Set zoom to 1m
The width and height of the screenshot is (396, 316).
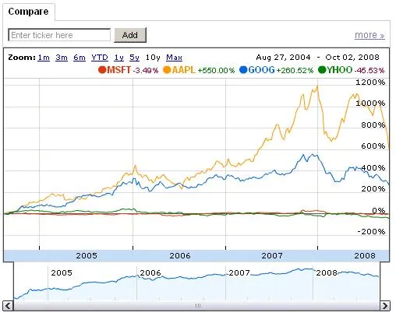point(44,58)
